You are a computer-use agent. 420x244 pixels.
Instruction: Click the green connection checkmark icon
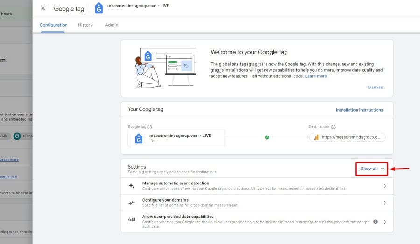(267, 137)
